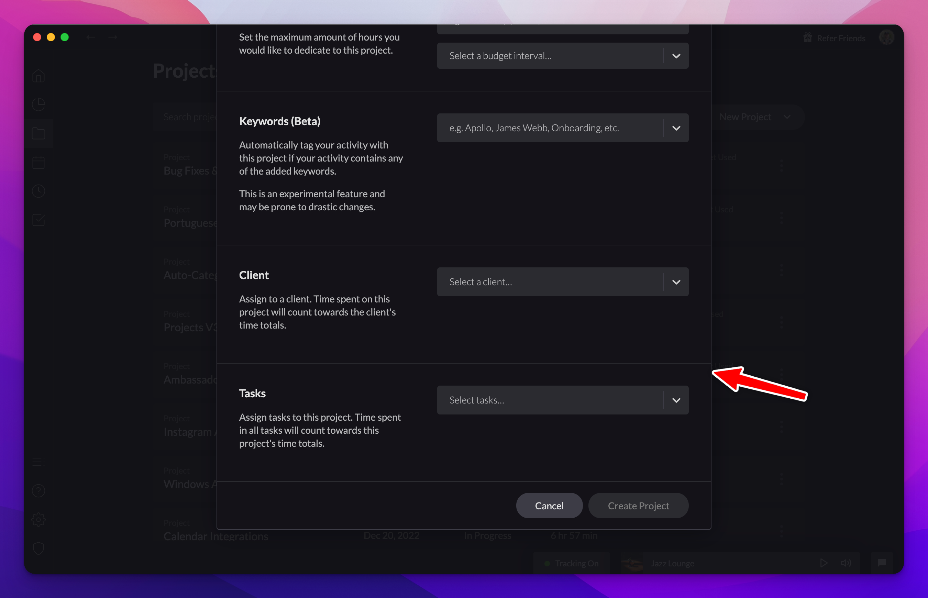Open the calendar icon in sidebar

coord(38,162)
